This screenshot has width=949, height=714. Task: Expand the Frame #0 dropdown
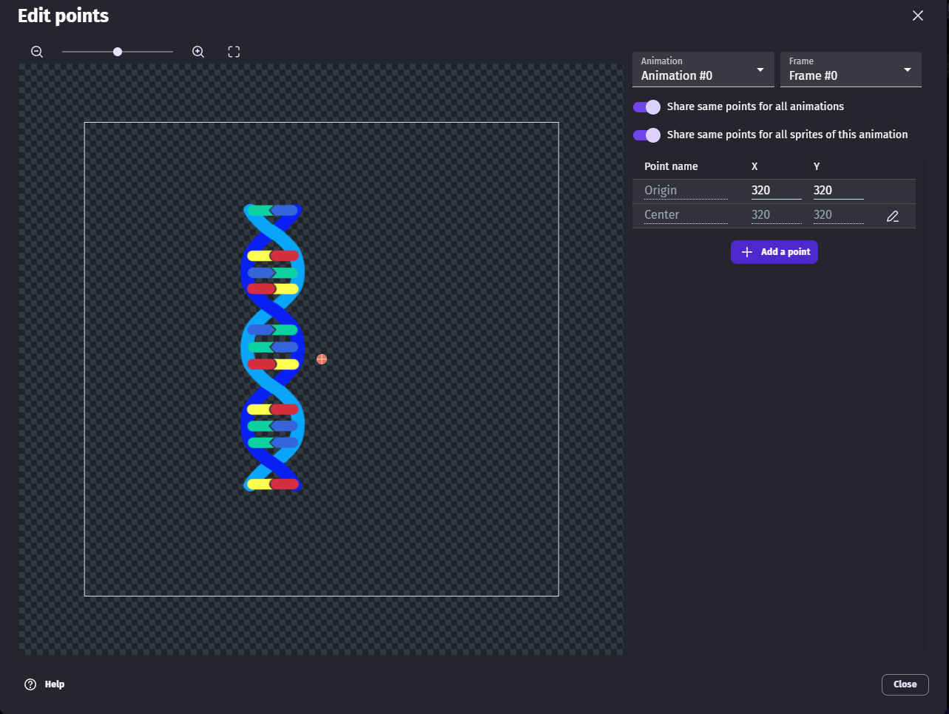(851, 69)
